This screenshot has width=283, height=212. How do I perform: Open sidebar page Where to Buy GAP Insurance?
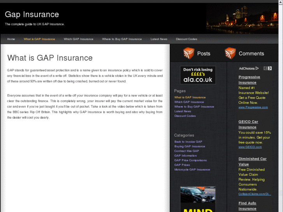(x=194, y=107)
